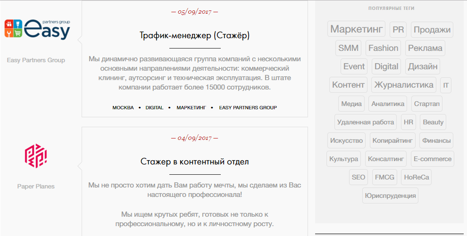Filter vacancies by Медиа tag

click(x=351, y=104)
